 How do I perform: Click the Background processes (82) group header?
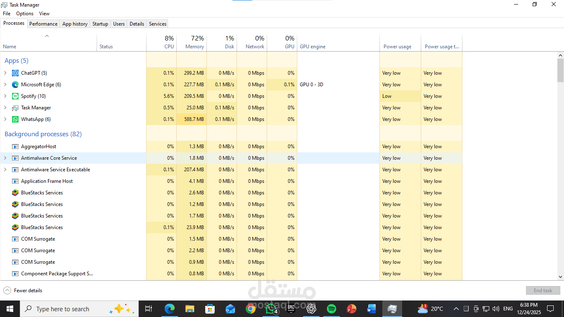click(43, 134)
